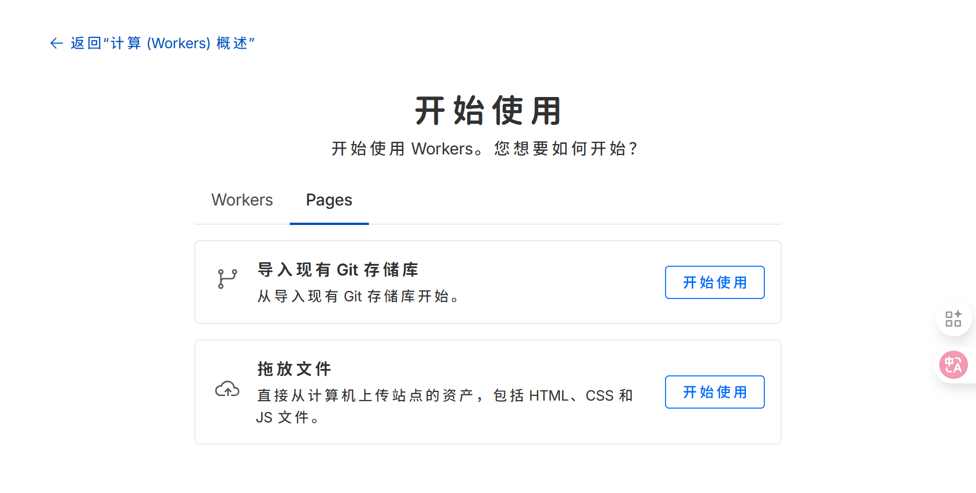This screenshot has height=493, width=976.
Task: Click the HTML, CSS, JS upload description
Action: pos(445,396)
